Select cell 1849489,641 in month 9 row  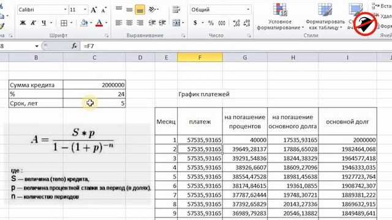(347, 213)
